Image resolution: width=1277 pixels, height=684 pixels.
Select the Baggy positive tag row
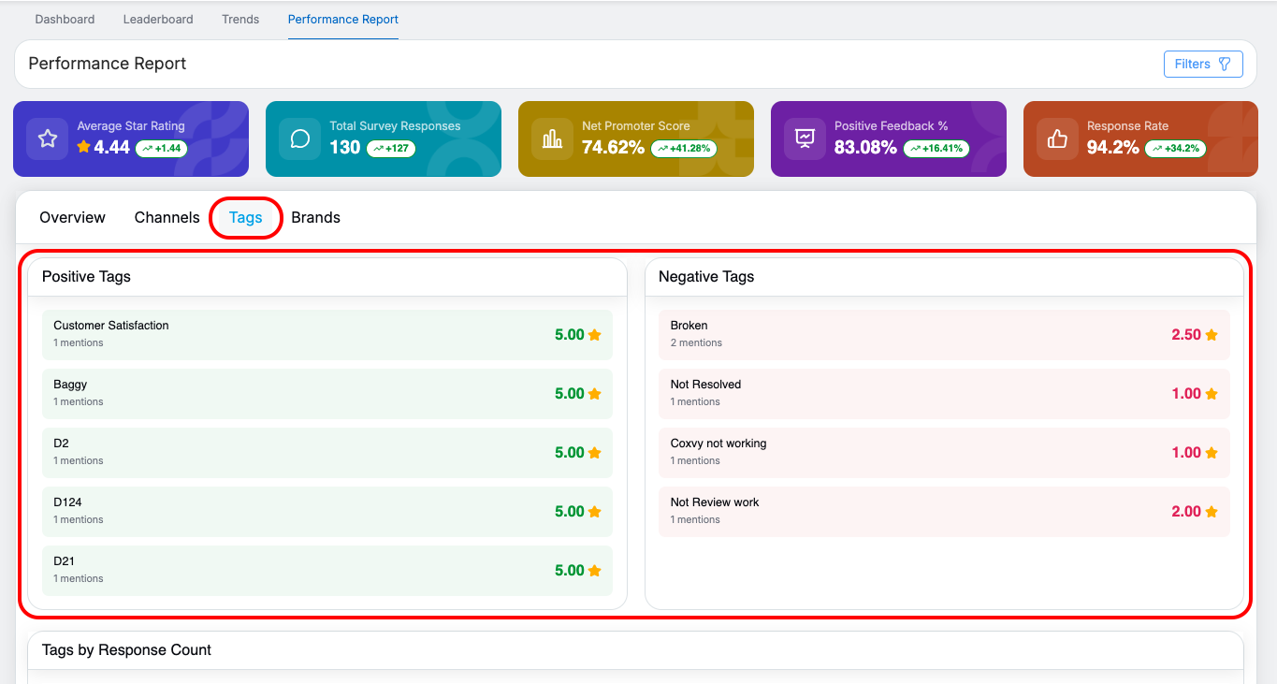327,393
